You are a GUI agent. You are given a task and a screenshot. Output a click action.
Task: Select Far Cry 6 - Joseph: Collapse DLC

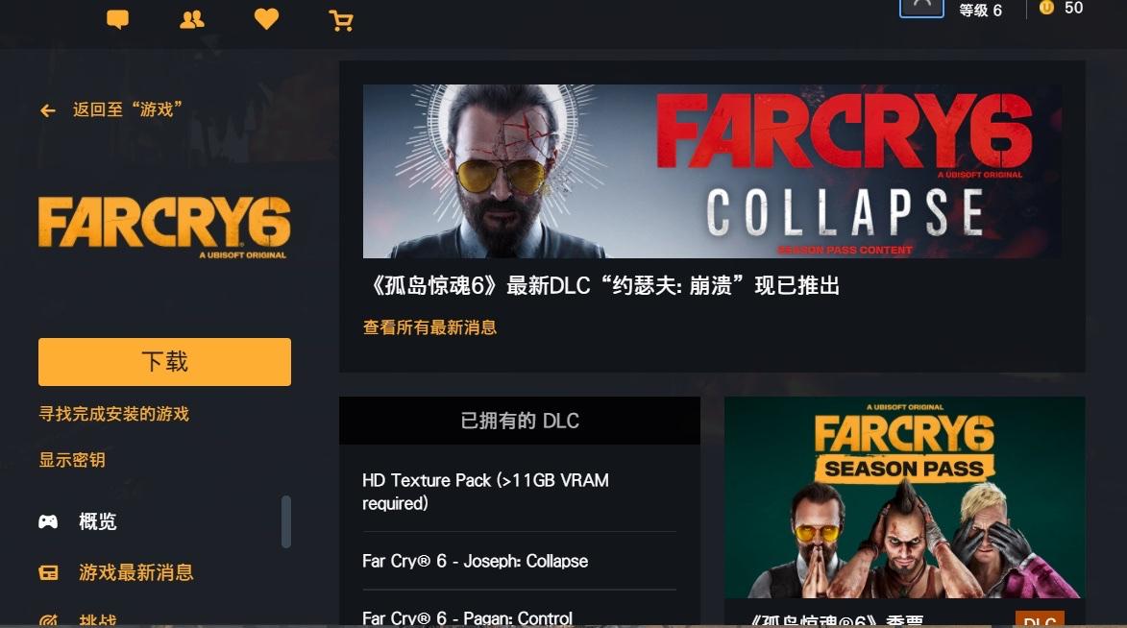475,561
